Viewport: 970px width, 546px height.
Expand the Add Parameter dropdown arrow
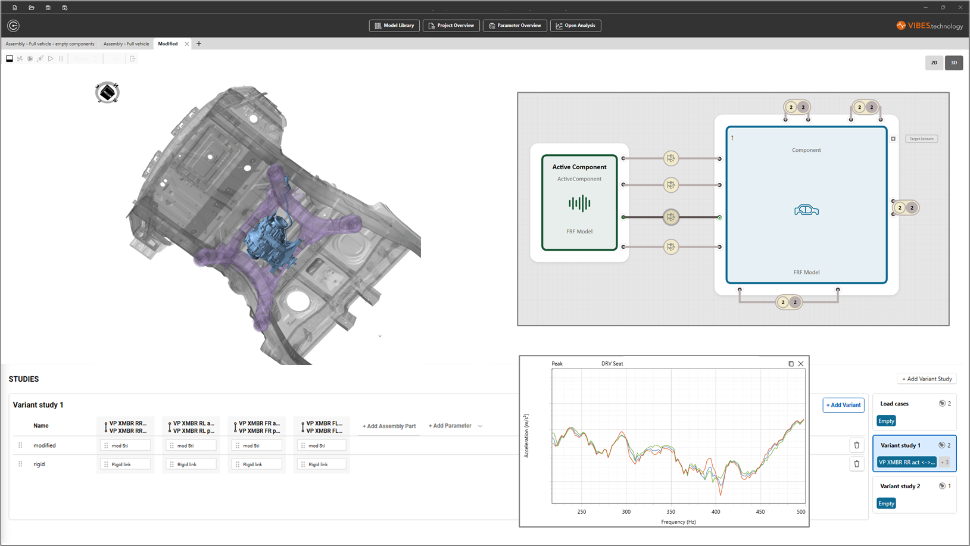pyautogui.click(x=480, y=426)
